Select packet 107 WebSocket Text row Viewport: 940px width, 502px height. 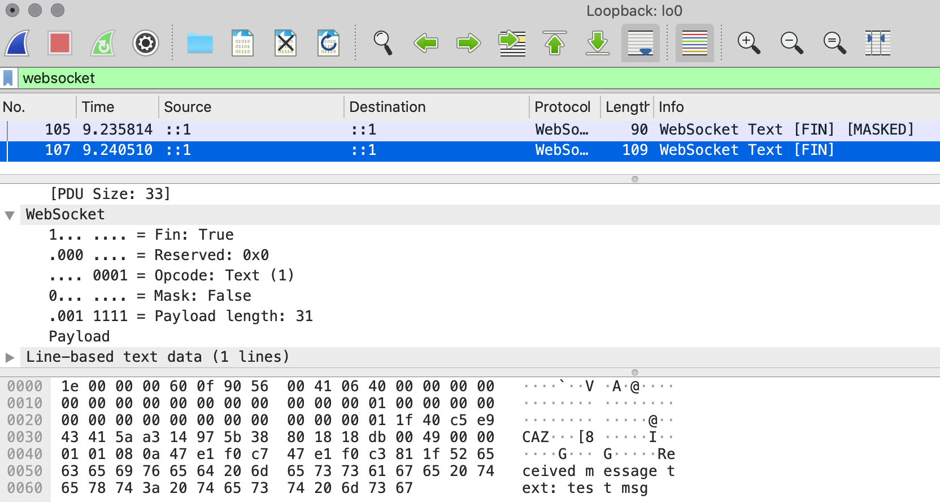[x=470, y=150]
